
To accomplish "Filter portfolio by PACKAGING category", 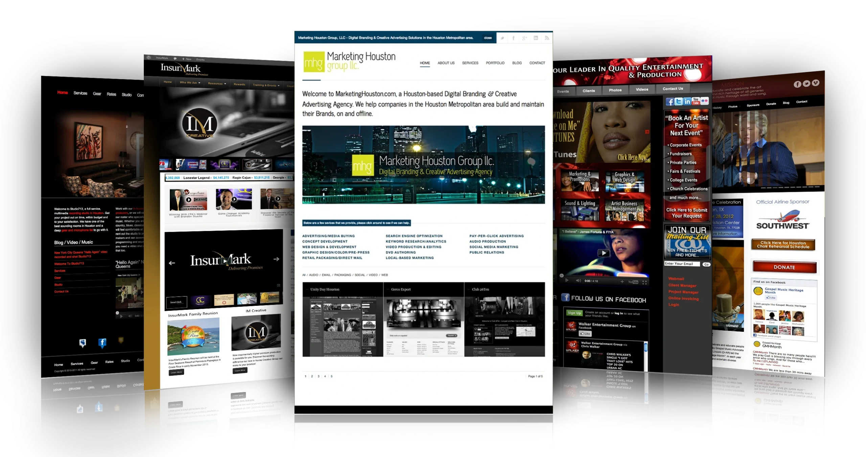I will point(343,275).
